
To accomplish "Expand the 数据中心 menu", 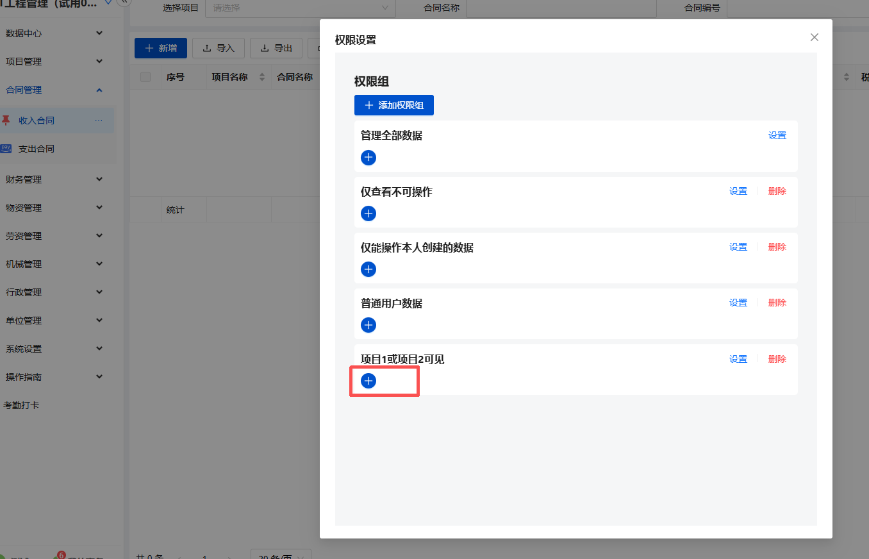I will (54, 33).
